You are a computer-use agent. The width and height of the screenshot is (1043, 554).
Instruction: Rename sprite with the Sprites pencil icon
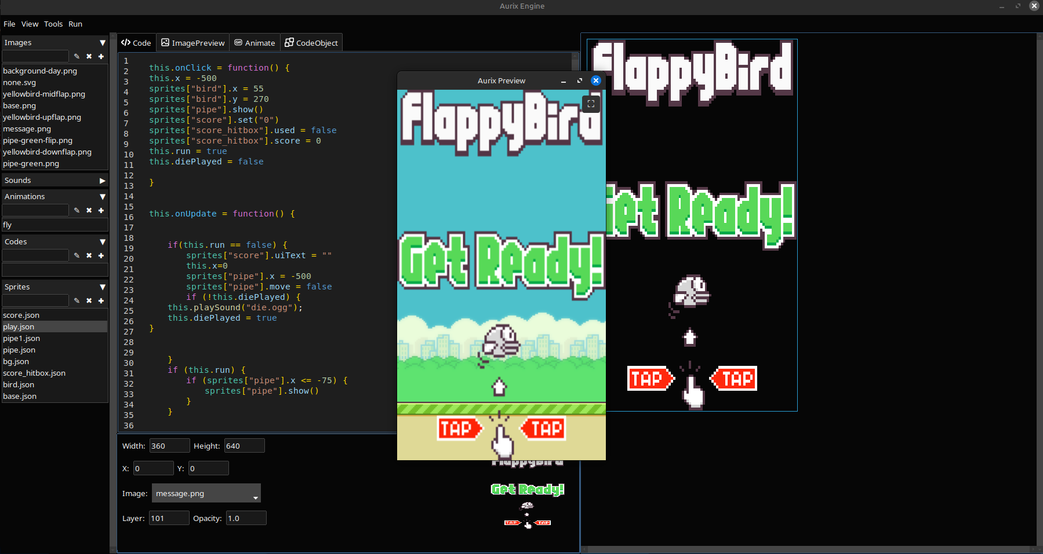[x=77, y=300]
